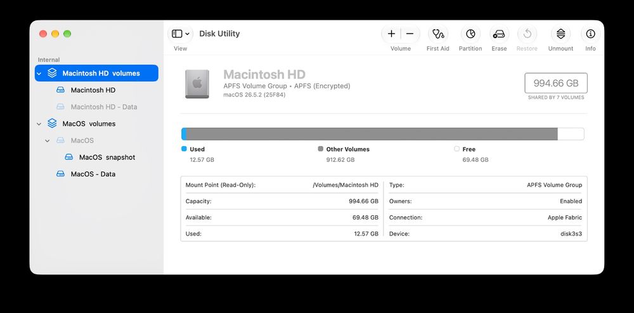Screen dimensions: 634x313
Task: Click the Owners Enabled value
Action: [x=571, y=201]
